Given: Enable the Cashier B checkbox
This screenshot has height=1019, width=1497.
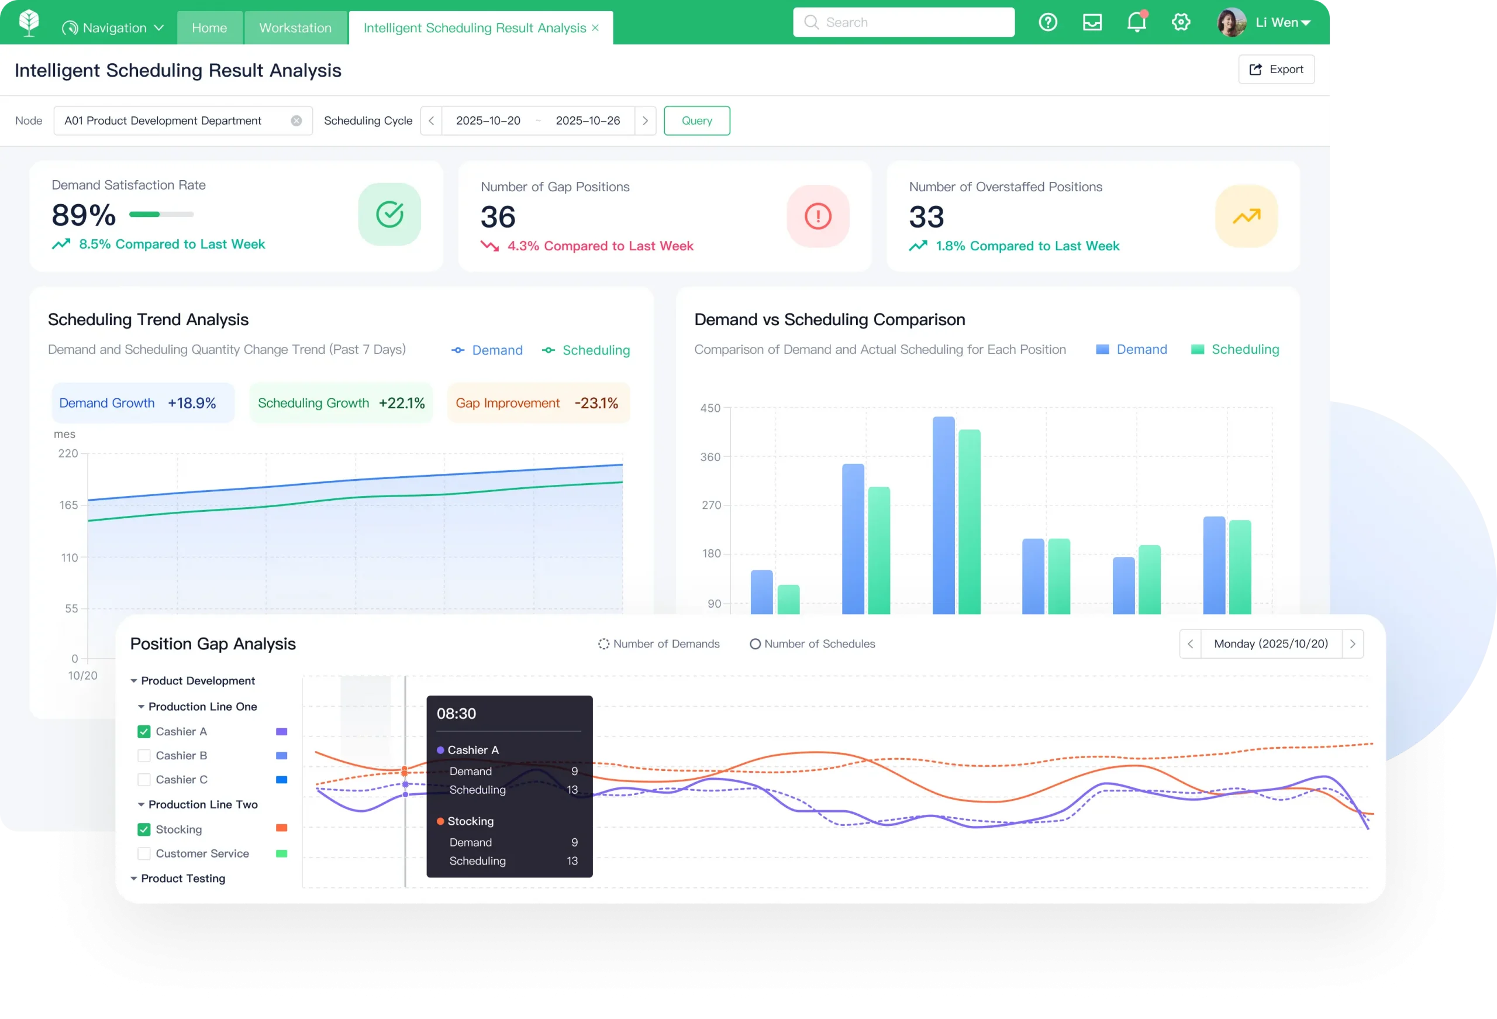Looking at the screenshot, I should (144, 755).
